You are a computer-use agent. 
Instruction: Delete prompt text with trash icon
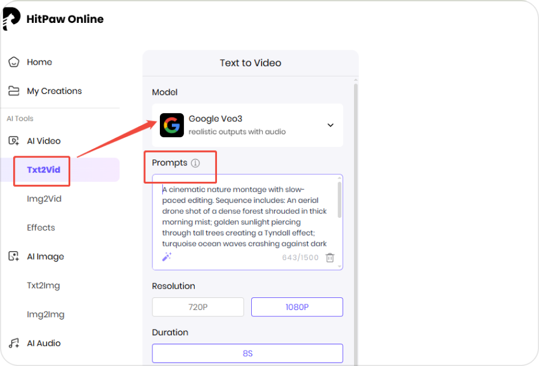coord(330,258)
